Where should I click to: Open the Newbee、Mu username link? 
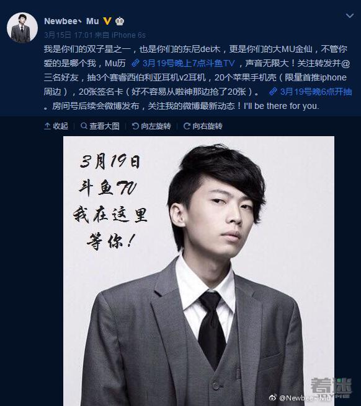pyautogui.click(x=71, y=21)
